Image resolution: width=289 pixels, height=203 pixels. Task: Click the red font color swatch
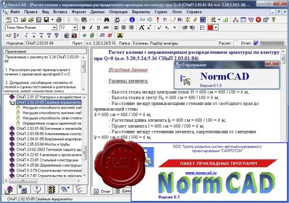pos(210,27)
